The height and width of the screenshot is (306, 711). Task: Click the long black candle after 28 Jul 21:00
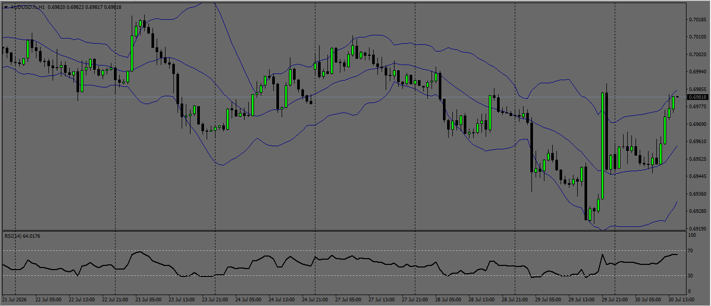531,147
